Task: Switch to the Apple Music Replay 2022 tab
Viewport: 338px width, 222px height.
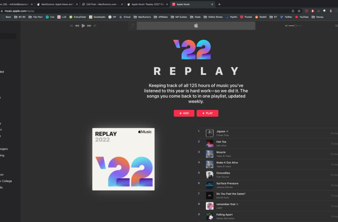Action: [147, 4]
